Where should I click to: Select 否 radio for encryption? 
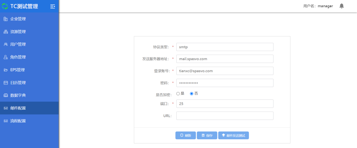[x=192, y=94]
